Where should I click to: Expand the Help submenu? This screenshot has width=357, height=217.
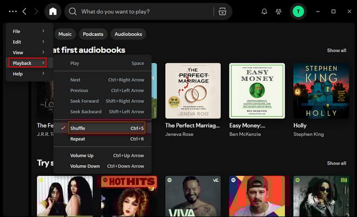click(x=29, y=73)
